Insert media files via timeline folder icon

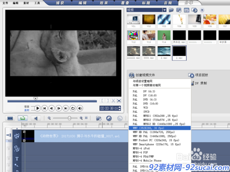(x=98, y=118)
